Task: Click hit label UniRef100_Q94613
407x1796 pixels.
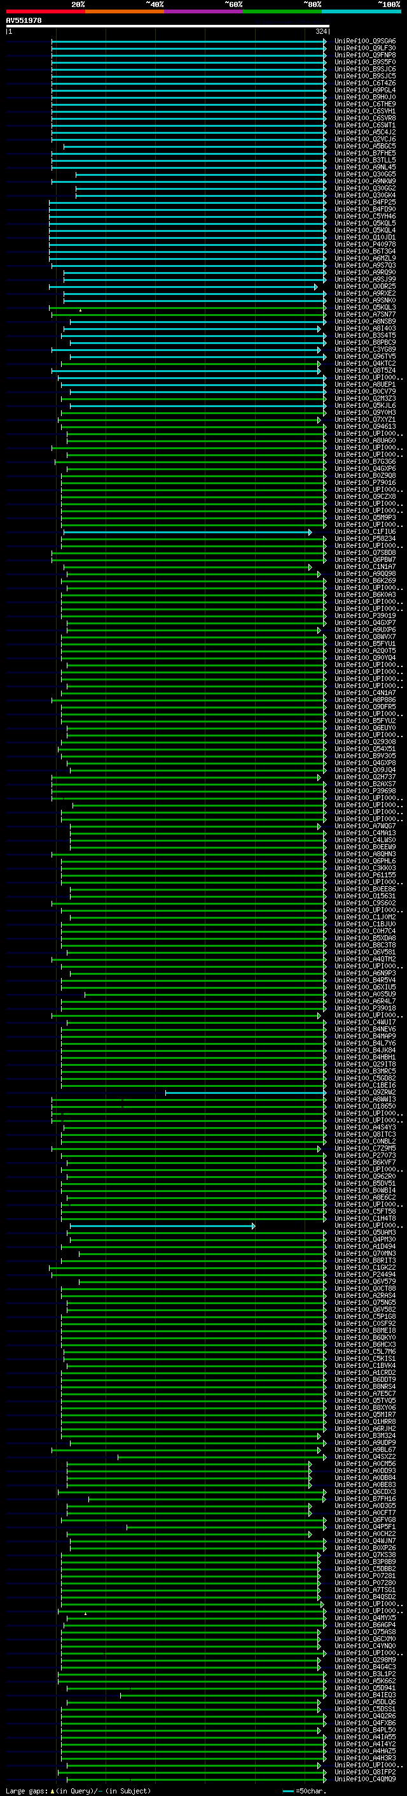Action: point(365,427)
